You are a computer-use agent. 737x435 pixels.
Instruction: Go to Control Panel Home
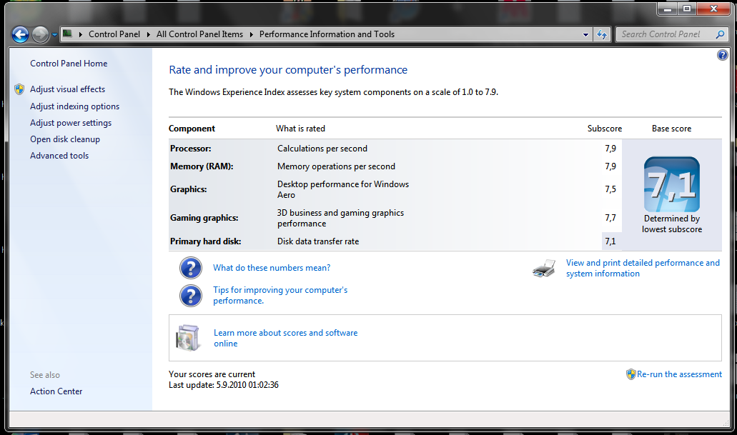pos(69,64)
